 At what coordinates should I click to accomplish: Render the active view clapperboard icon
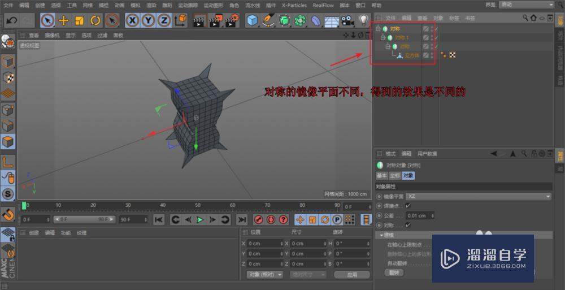[x=199, y=20]
